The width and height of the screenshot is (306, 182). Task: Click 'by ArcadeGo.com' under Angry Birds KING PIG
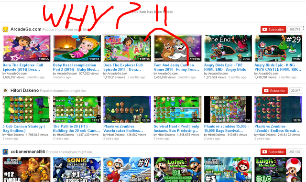click(266, 74)
